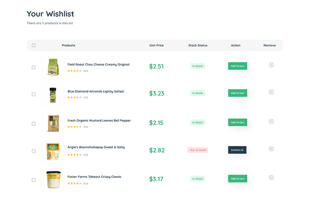Click the star rating under Blue Diamond Almonds
310x217 pixels.
click(x=74, y=97)
